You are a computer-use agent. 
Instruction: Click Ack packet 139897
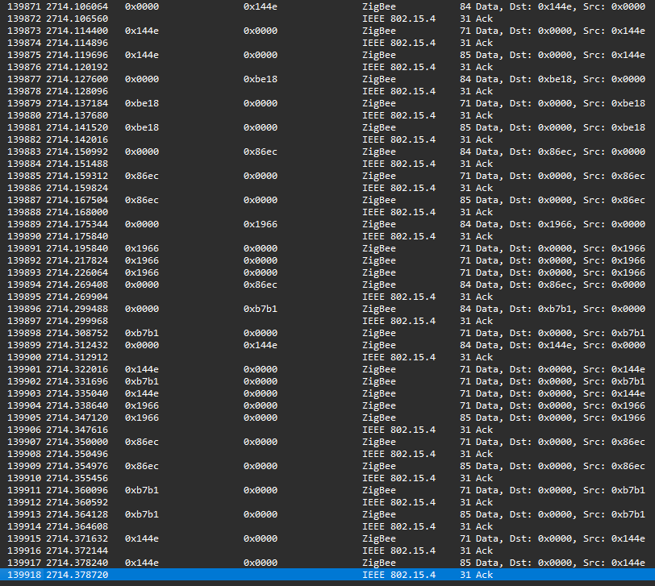327,322
